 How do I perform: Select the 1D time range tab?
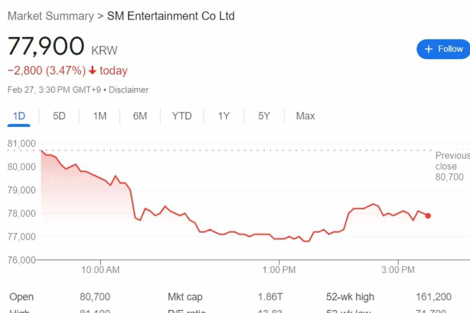pos(19,116)
